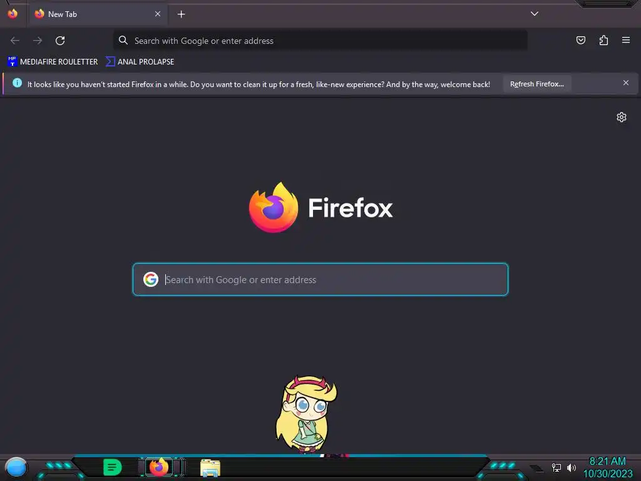The image size is (641, 481).
Task: Open the MEDIAFIRE ROULETTER bookmark
Action: coord(53,62)
